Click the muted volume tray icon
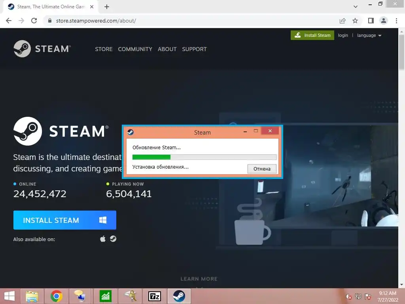This screenshot has width=405, height=304. 349,296
